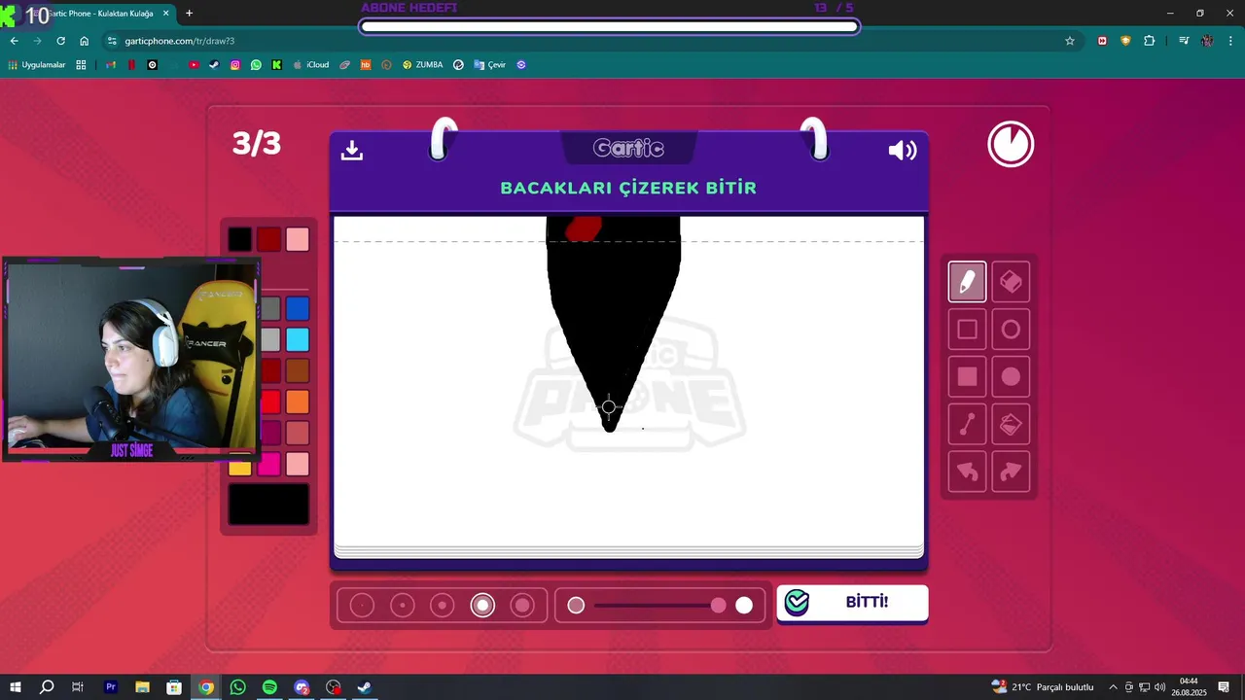
Task: Open the iCloud bookmark
Action: pyautogui.click(x=311, y=65)
